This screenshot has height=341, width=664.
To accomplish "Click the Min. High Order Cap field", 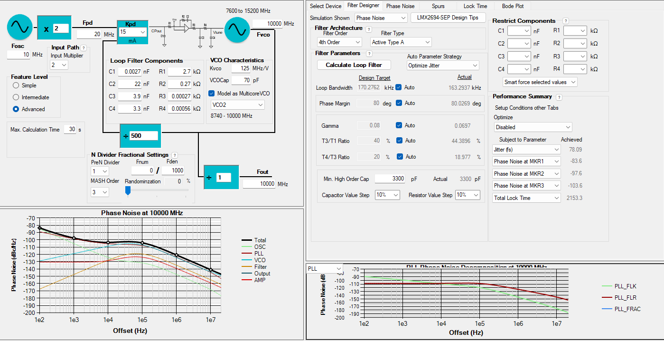I will [390, 179].
